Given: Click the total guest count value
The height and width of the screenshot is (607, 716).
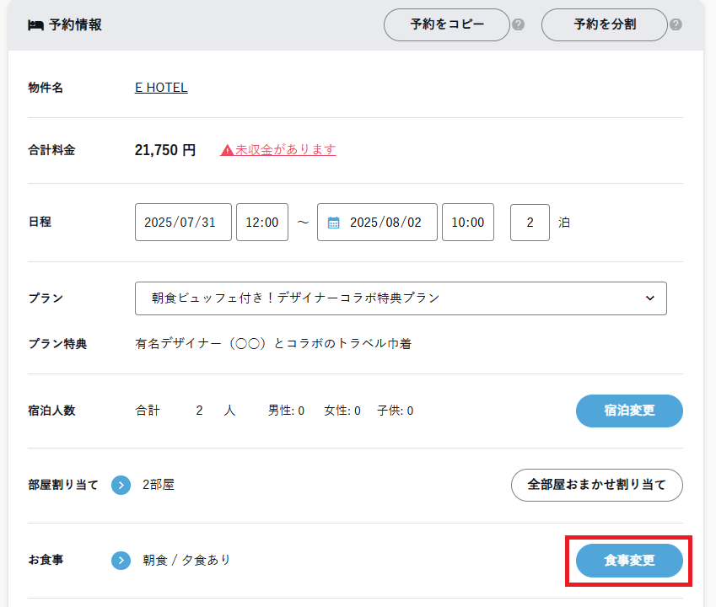Looking at the screenshot, I should pos(200,411).
